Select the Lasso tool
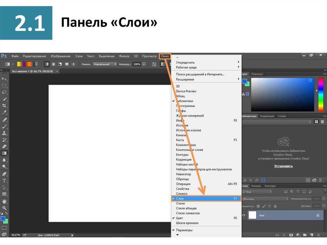The image size is (327, 245). click(4, 92)
